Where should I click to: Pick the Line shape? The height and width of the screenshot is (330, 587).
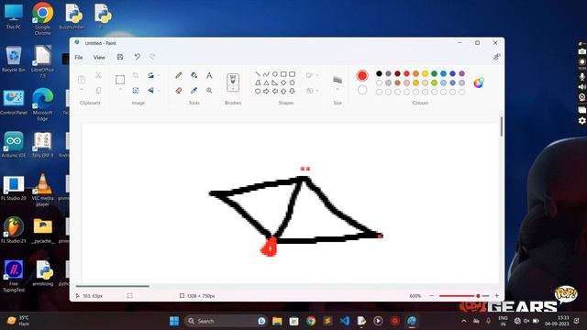click(258, 74)
